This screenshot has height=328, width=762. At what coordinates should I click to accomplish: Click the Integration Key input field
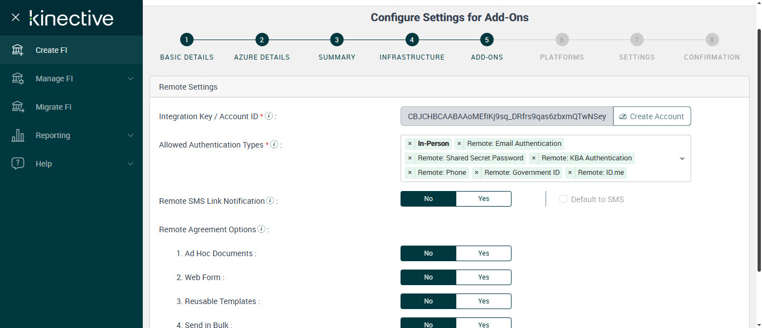pos(506,116)
